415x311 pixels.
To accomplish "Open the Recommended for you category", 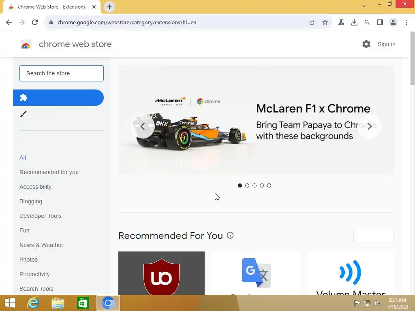I will tap(49, 172).
